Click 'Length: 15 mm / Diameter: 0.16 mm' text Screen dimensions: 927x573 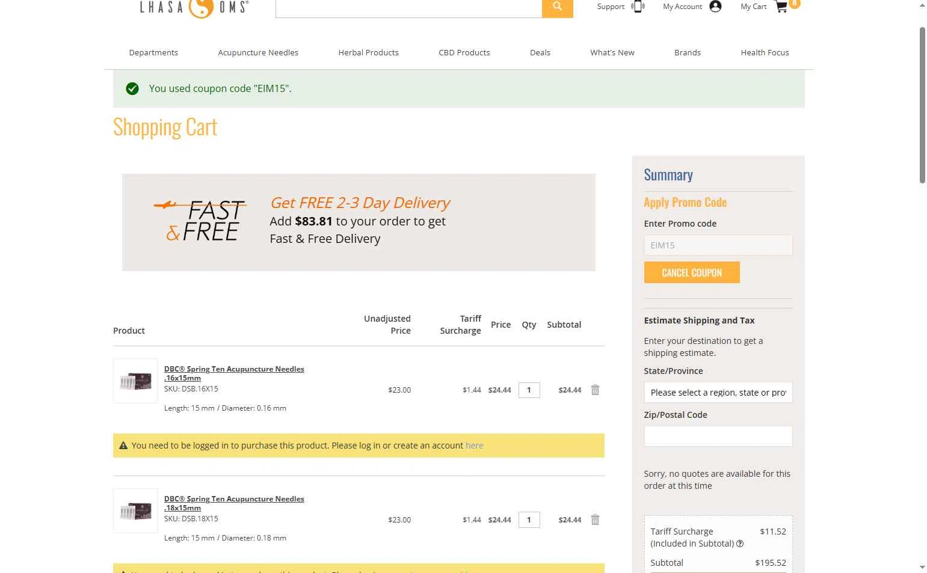click(x=225, y=408)
